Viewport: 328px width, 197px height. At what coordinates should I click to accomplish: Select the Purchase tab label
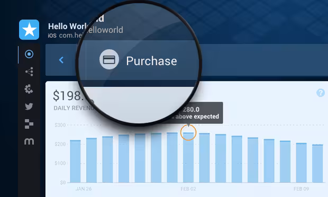151,61
